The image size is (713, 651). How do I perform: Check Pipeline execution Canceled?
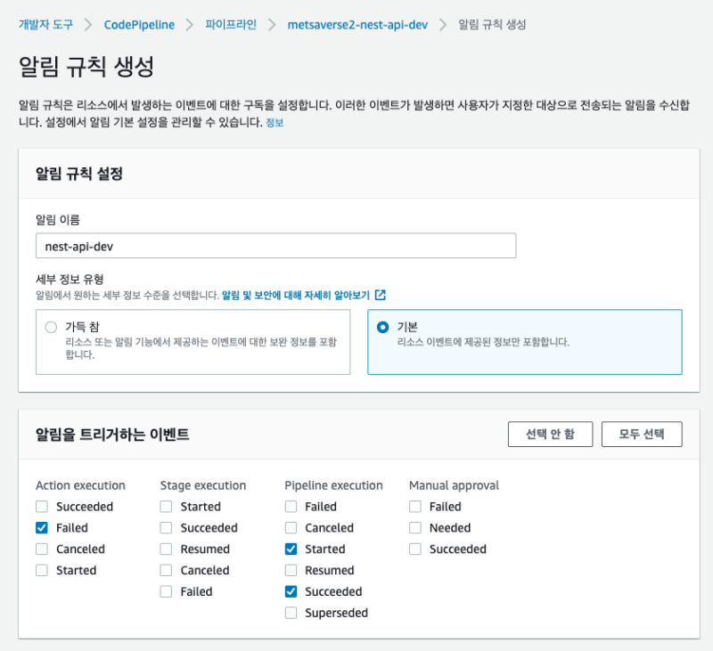pyautogui.click(x=291, y=528)
